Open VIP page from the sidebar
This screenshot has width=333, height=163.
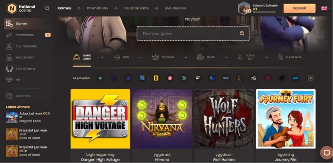tap(18, 80)
